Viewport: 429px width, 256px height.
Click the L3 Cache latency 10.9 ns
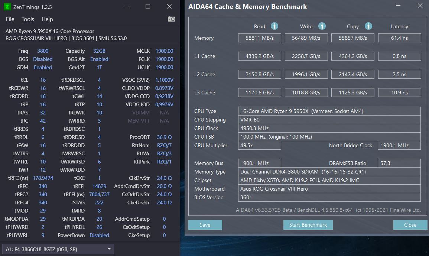(x=399, y=93)
